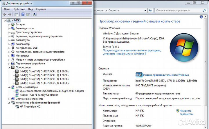Select the Клавиатуры keyboard icon
Viewport: 209px width, 129px height.
tap(13, 40)
